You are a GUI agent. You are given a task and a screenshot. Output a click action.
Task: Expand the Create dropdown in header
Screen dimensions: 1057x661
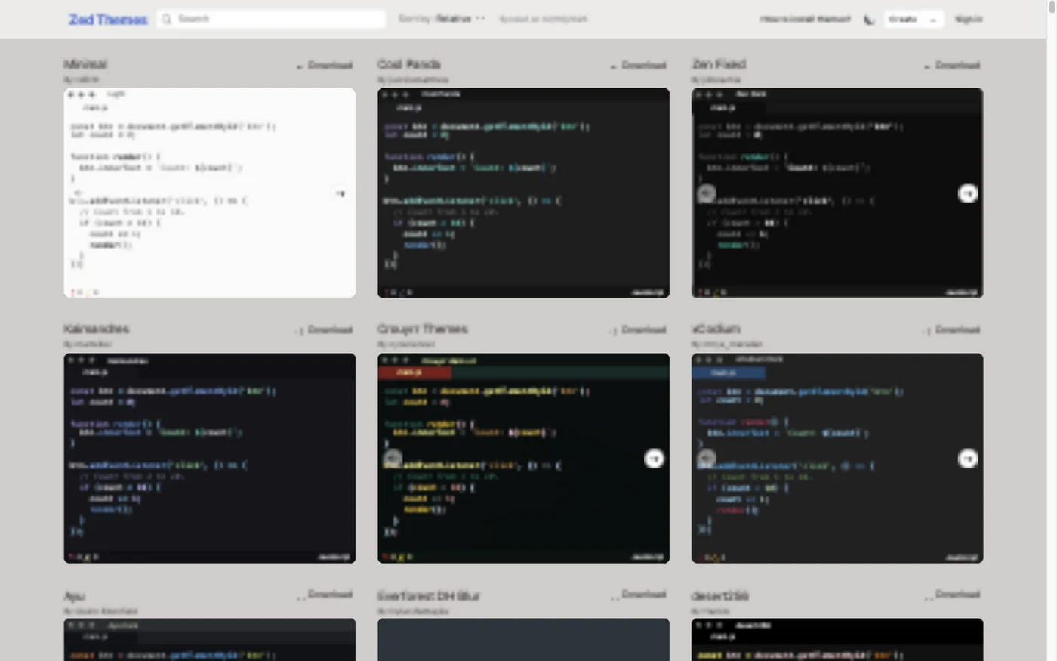coord(914,19)
